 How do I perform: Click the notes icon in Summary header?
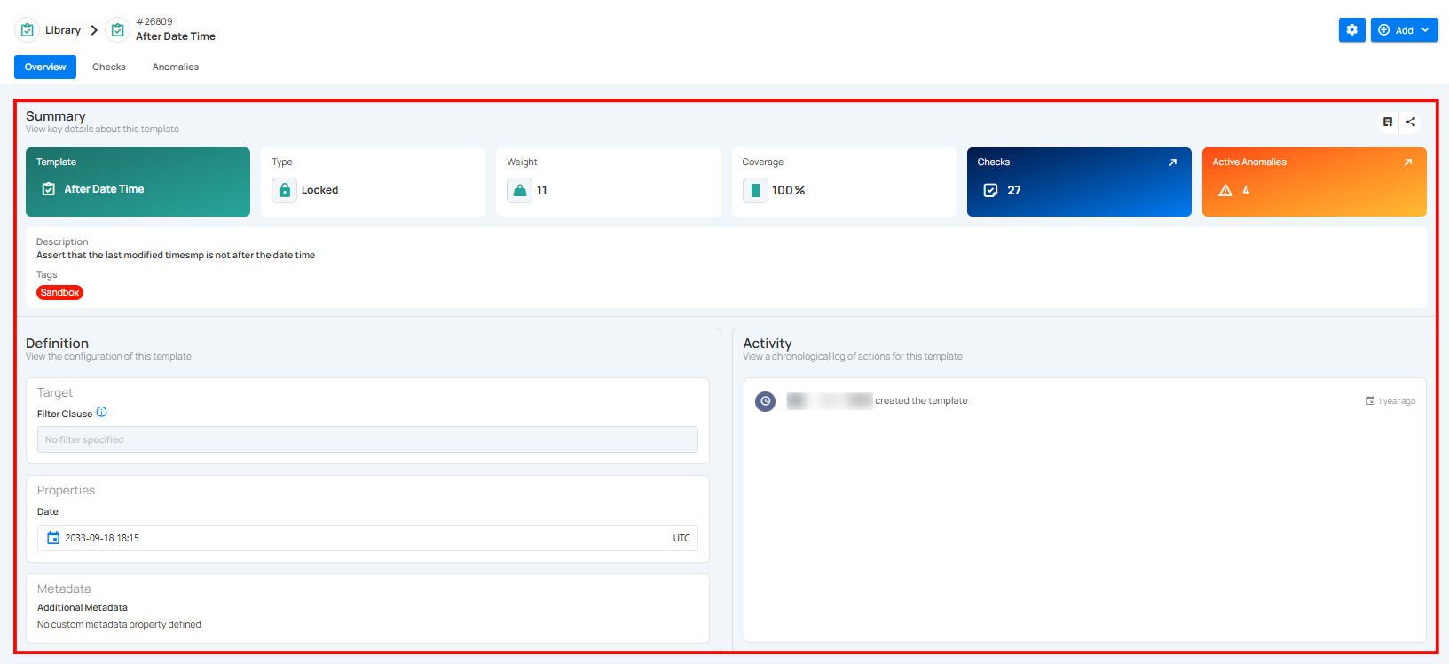[1388, 123]
